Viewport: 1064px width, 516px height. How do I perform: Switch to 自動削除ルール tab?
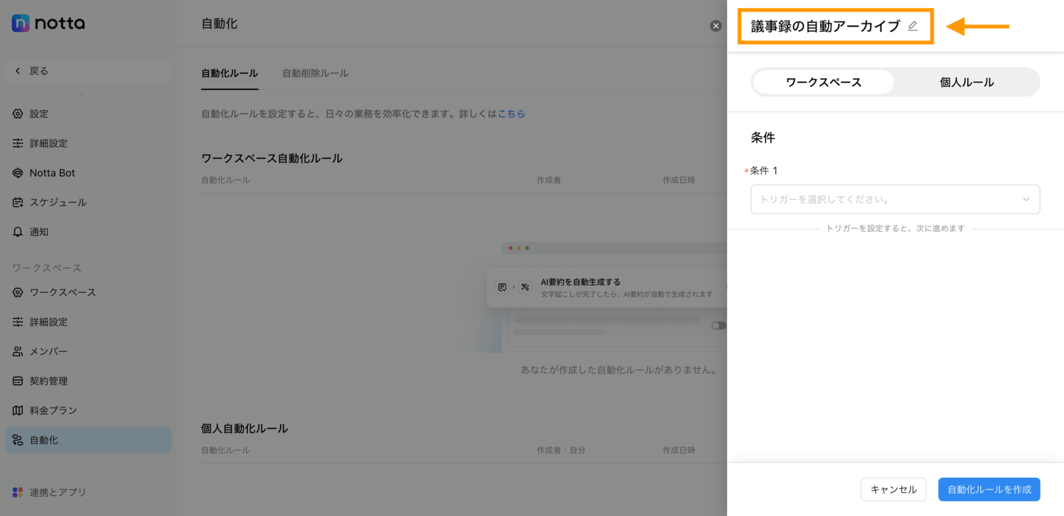click(315, 73)
